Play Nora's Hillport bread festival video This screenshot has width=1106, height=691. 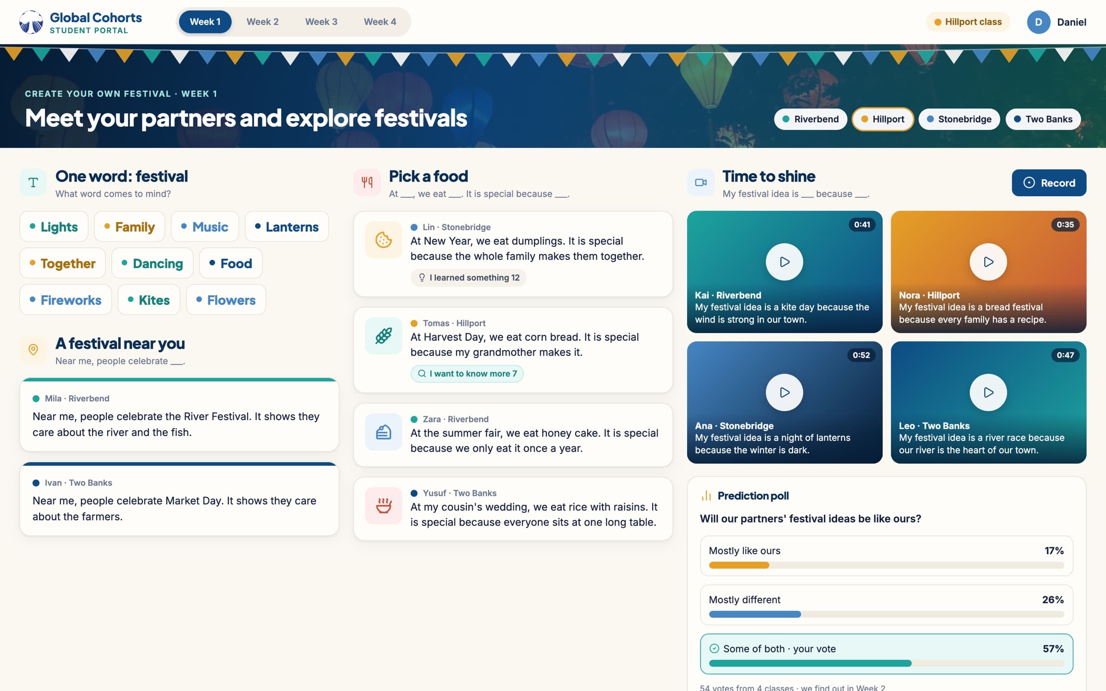988,262
